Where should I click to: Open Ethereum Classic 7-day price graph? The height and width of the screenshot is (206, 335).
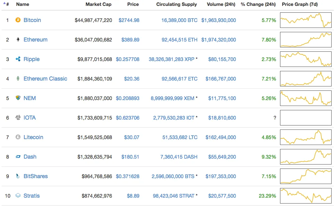tap(306, 79)
